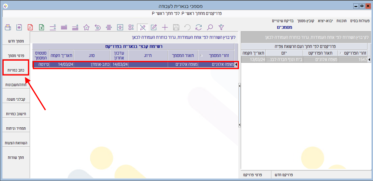This screenshot has height=181, width=373.
Task: Click the lines icon with side arrows
Action: tap(109, 27)
